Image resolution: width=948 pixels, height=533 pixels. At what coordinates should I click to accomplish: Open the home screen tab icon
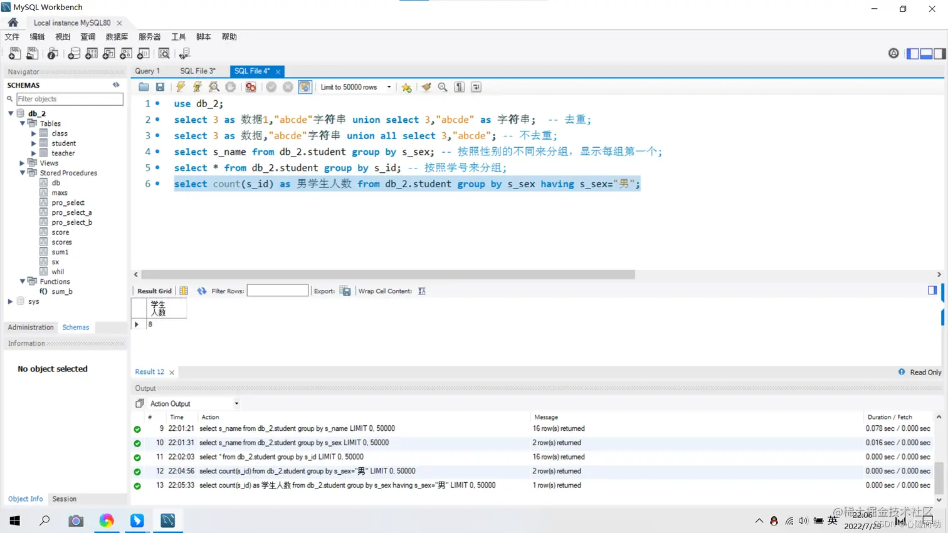(x=13, y=23)
